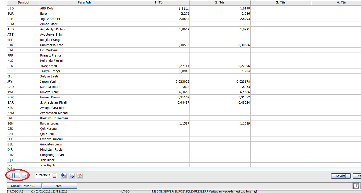Click the 1. Tür column header
This screenshot has width=361, height=193.
click(159, 2)
